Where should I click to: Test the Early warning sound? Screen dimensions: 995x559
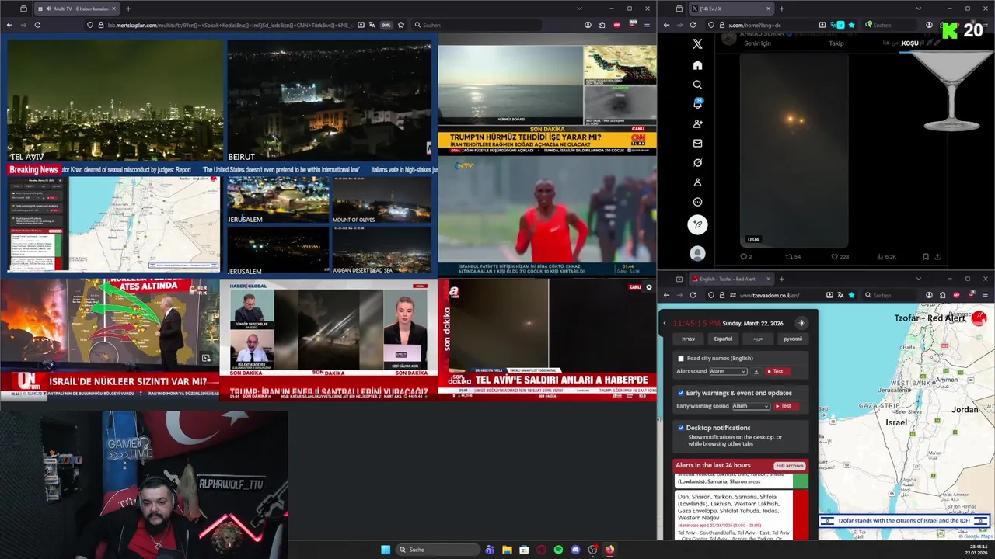pyautogui.click(x=785, y=406)
